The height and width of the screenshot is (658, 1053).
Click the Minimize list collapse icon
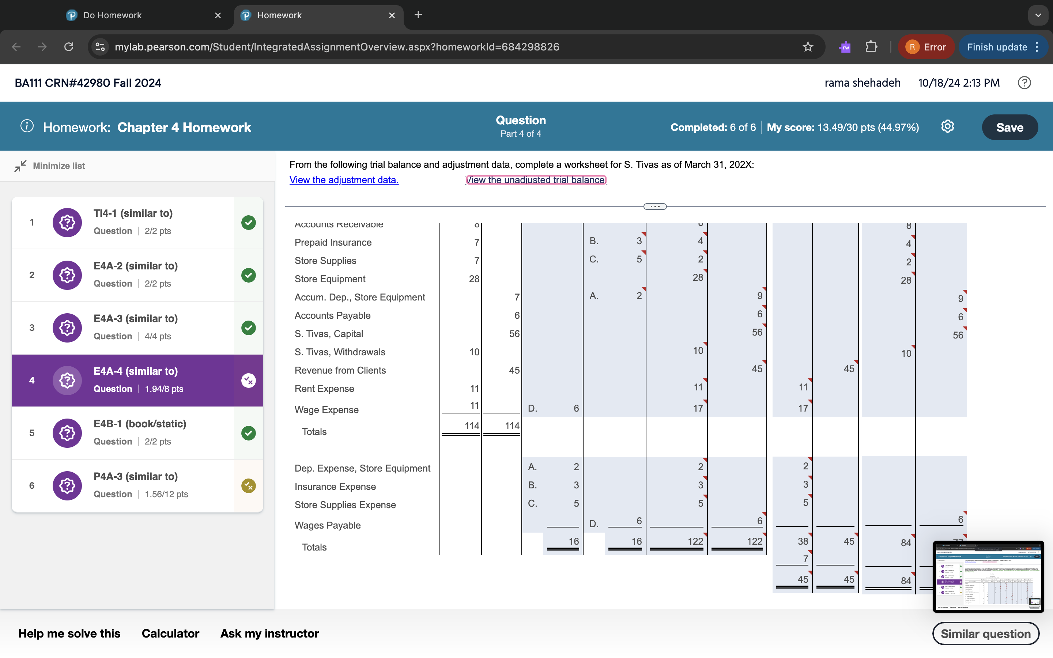point(20,166)
